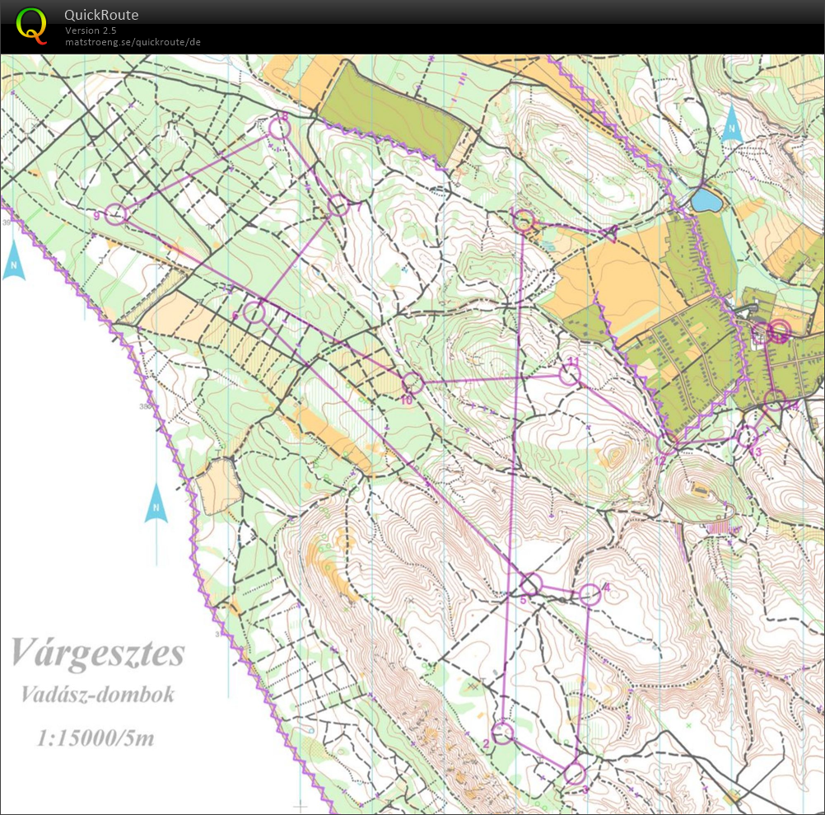
Task: Select control circle number 5
Action: tap(531, 583)
